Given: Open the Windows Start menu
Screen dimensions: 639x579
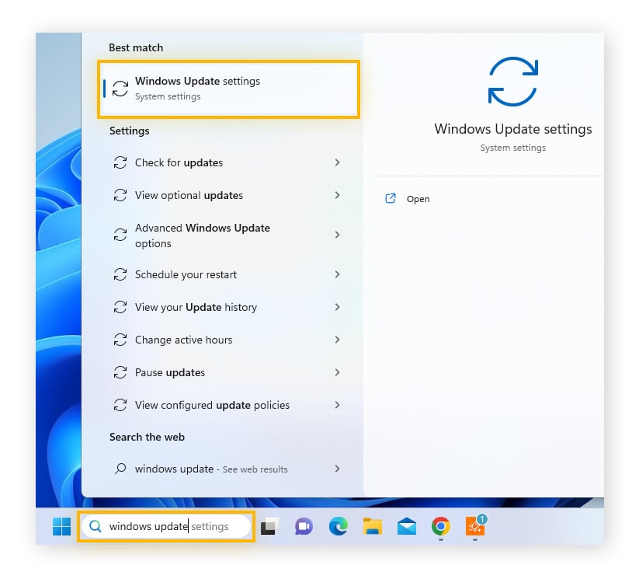Looking at the screenshot, I should (x=61, y=526).
